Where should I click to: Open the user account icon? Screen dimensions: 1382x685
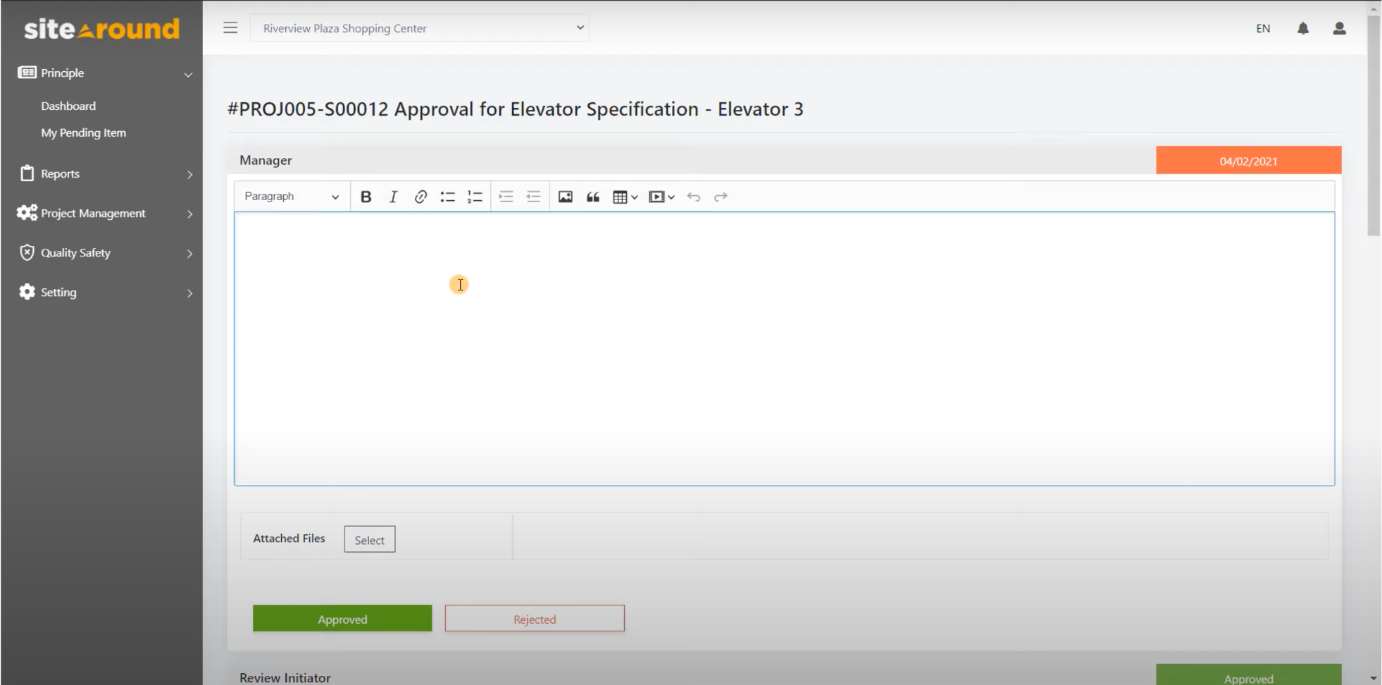[x=1339, y=28]
